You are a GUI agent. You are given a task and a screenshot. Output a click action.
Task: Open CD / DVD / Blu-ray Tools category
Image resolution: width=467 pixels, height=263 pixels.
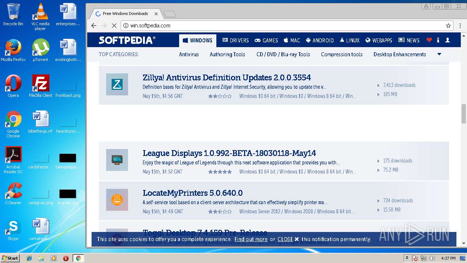tap(283, 54)
